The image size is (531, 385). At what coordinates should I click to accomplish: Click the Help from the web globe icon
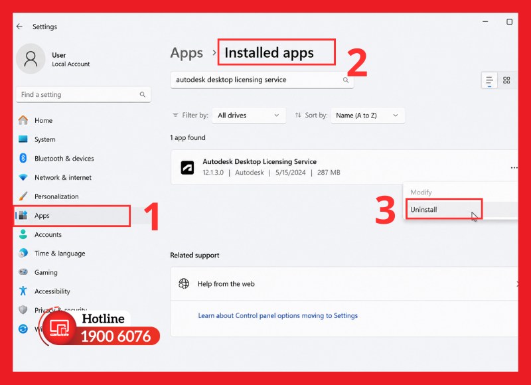(184, 283)
